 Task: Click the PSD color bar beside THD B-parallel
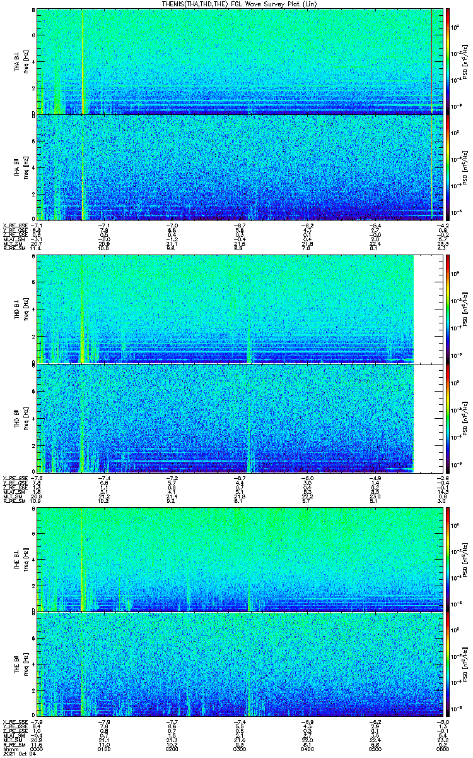[448, 417]
